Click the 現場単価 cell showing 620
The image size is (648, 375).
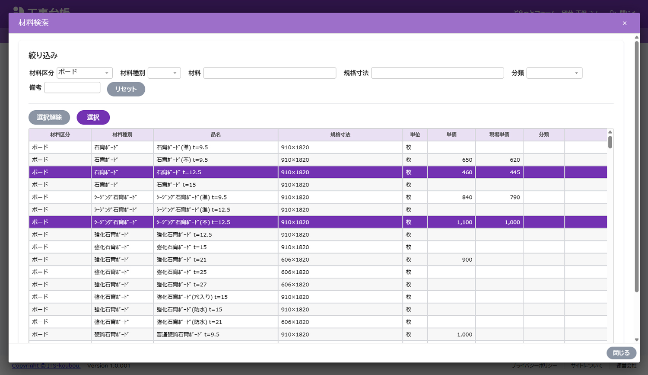coord(499,160)
